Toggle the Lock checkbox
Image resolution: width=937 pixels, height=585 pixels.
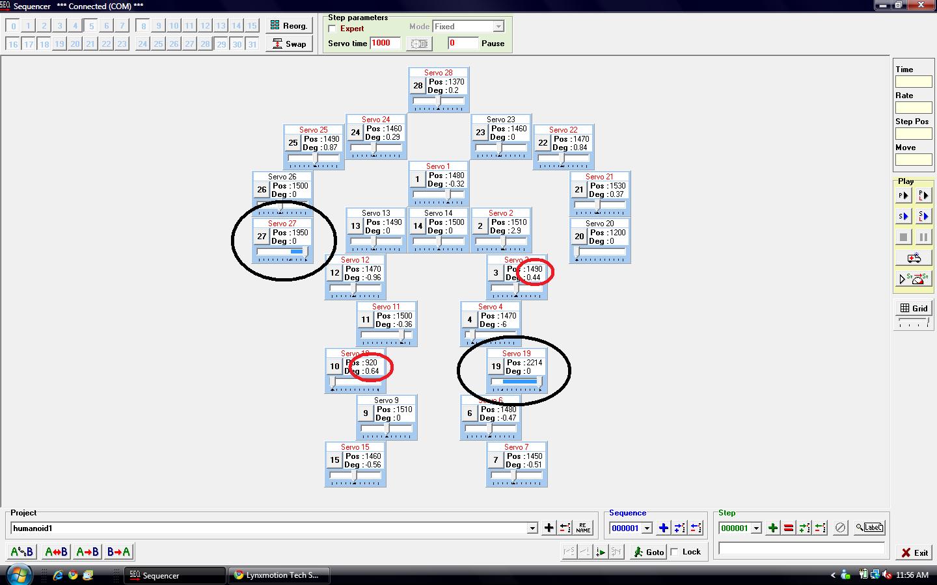[x=675, y=552]
